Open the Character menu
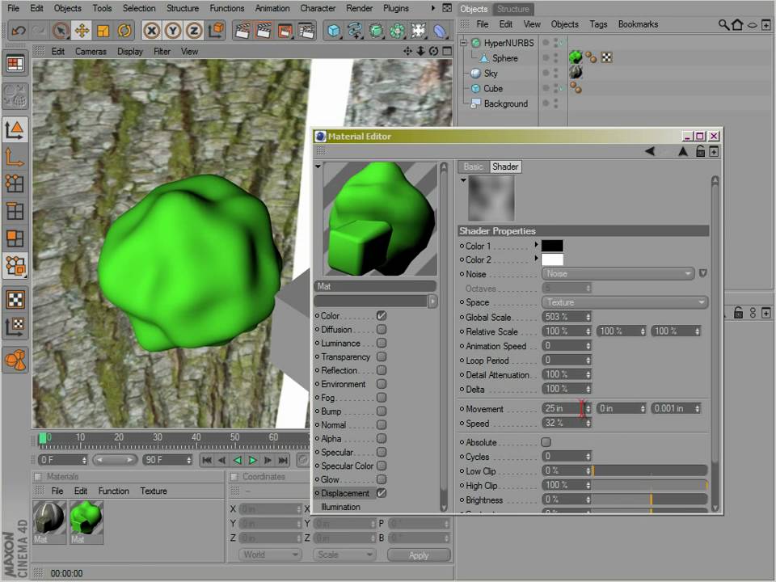This screenshot has height=582, width=776. (318, 8)
